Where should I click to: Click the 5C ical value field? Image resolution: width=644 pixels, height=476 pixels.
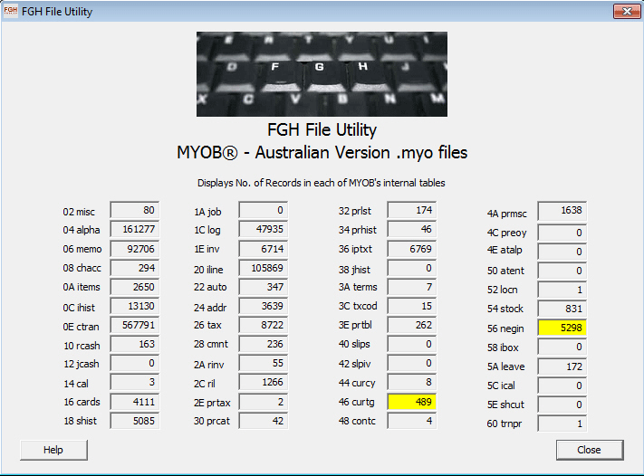tap(562, 386)
